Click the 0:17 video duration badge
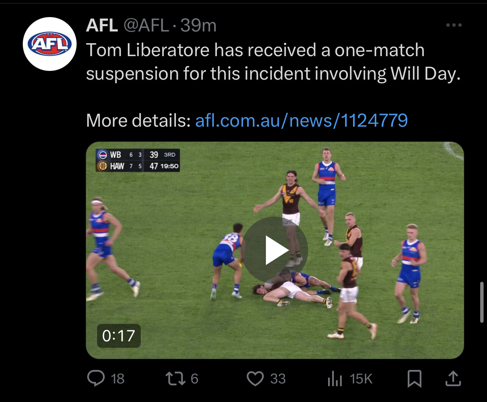Screen dimensions: 487x402 click(x=119, y=336)
